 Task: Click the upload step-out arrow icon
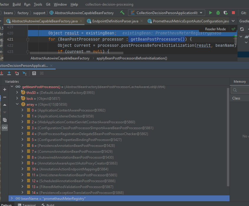[9, 73]
